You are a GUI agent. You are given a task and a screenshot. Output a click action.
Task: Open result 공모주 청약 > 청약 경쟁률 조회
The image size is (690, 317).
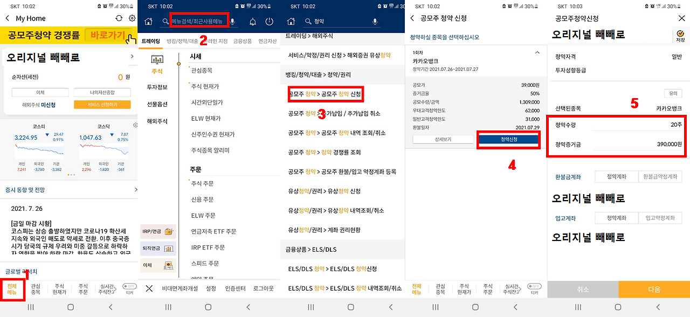pos(324,152)
